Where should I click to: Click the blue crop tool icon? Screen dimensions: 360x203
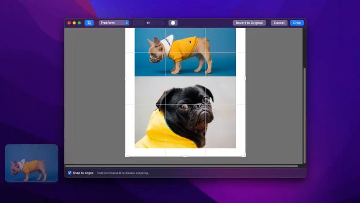[89, 23]
